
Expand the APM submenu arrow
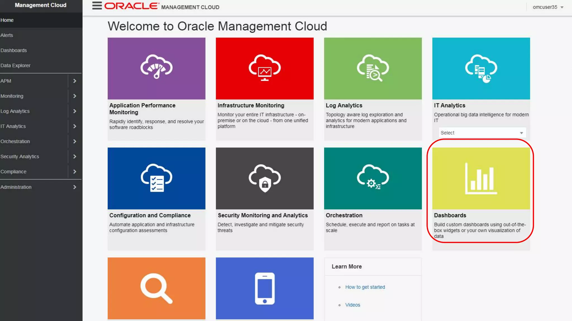[75, 81]
